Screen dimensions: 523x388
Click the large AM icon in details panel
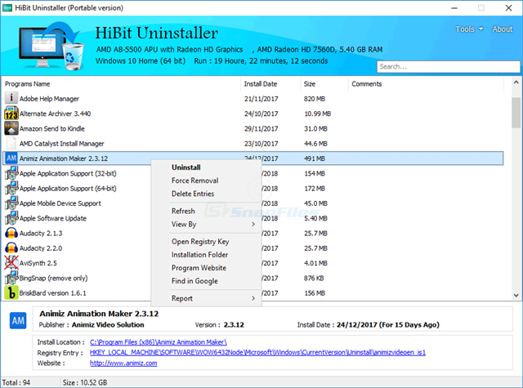[18, 321]
